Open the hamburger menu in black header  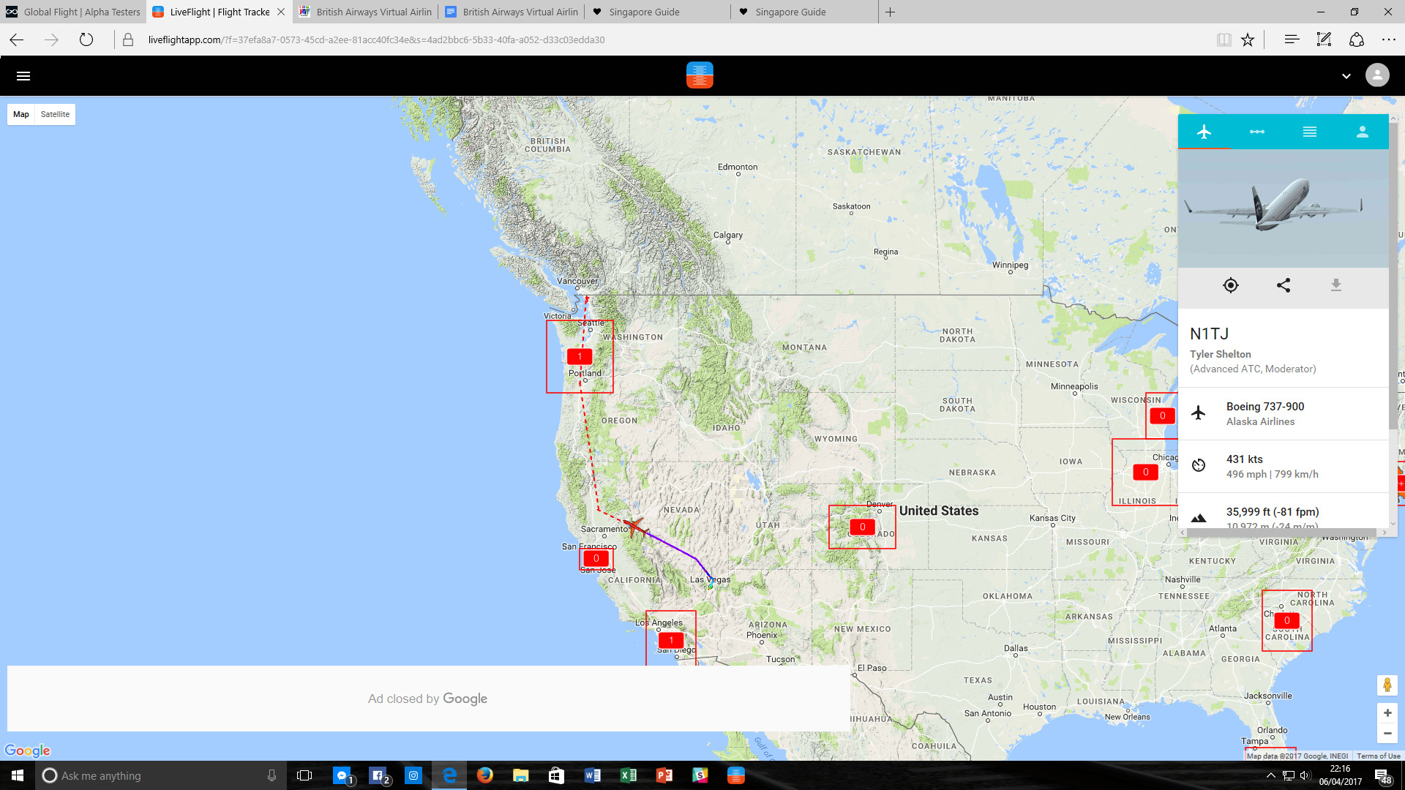click(x=23, y=76)
